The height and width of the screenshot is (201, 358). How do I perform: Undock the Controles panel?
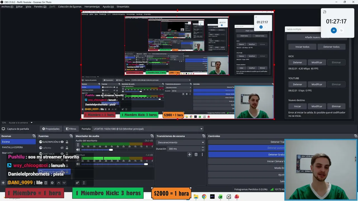coord(355,136)
